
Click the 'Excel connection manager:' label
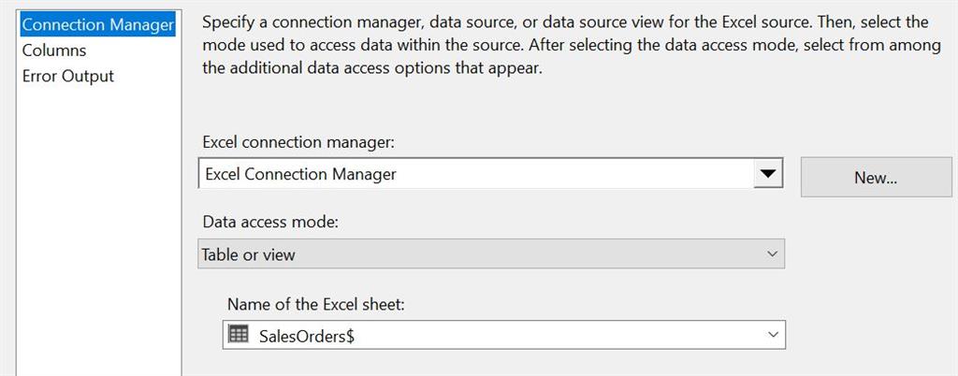pyautogui.click(x=298, y=143)
